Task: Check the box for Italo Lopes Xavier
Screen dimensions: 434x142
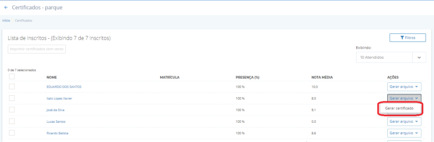Action: pyautogui.click(x=12, y=98)
